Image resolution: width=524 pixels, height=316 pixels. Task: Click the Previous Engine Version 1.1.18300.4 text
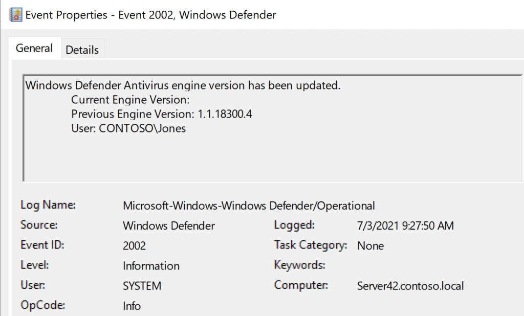point(161,114)
